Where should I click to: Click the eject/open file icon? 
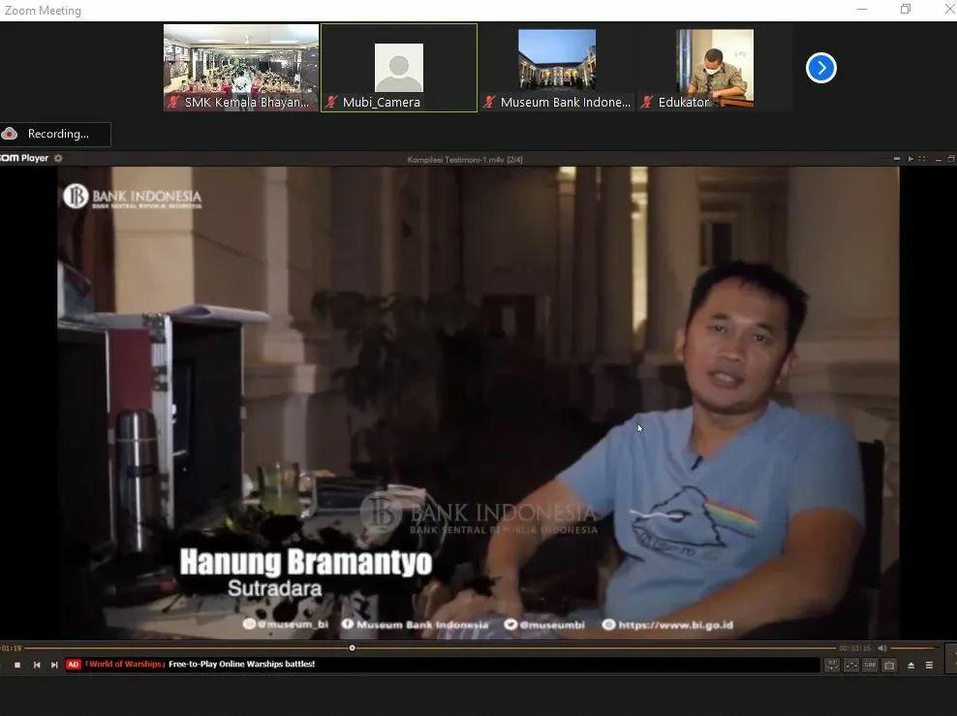click(x=911, y=666)
